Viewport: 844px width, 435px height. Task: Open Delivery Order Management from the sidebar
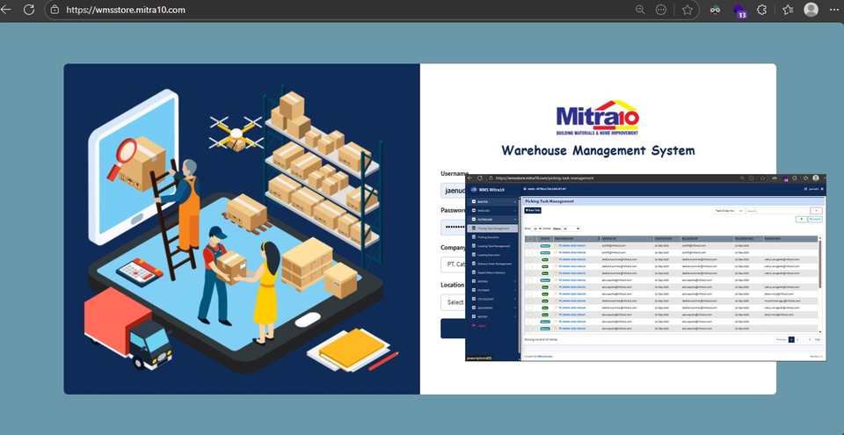[x=493, y=264]
